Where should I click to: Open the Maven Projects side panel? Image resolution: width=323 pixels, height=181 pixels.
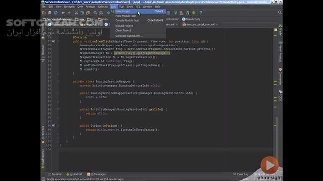(280, 51)
